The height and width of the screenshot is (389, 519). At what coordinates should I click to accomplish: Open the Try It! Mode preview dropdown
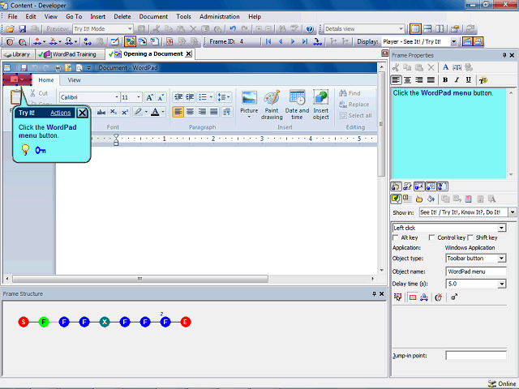pyautogui.click(x=130, y=29)
